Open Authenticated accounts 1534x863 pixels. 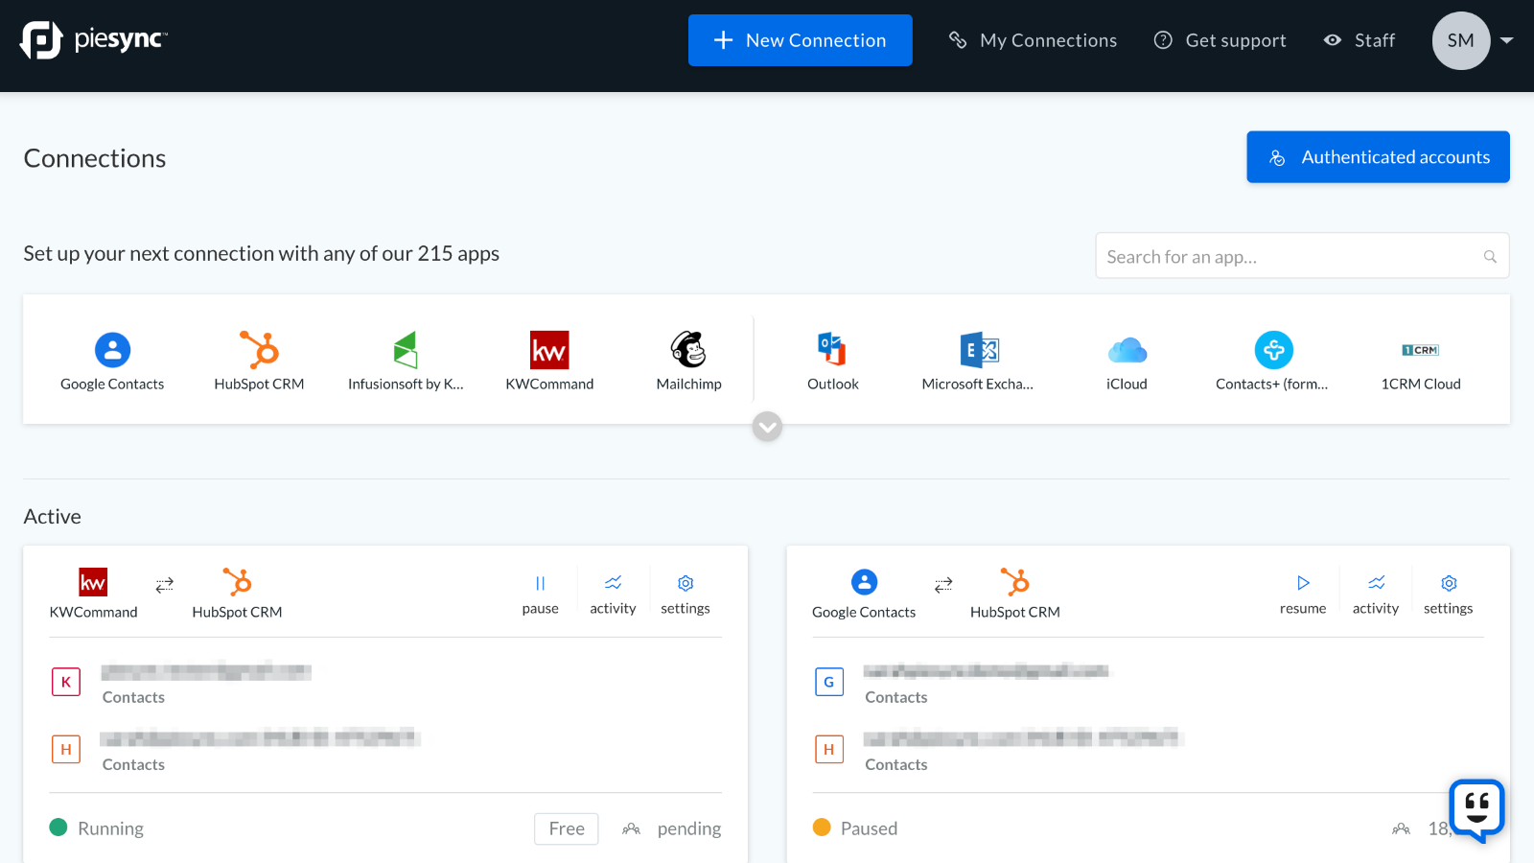coord(1378,157)
